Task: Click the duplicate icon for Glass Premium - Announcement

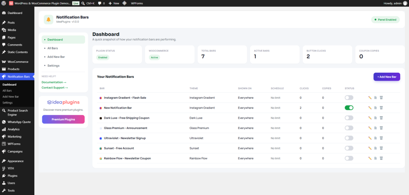Action: point(375,128)
